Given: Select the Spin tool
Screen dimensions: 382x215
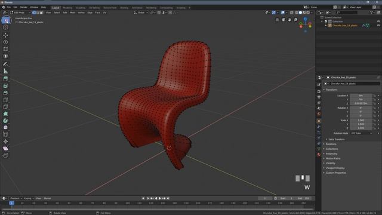Looking at the screenshot, I should click(x=5, y=121).
